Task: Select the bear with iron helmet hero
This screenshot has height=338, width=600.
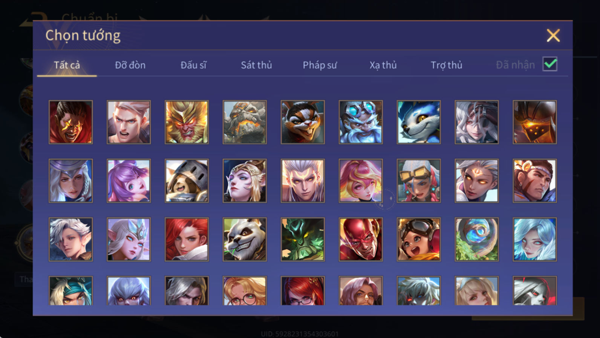Action: pos(187,181)
